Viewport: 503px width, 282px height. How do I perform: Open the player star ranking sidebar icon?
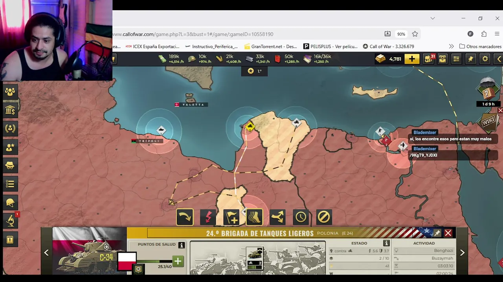click(10, 147)
